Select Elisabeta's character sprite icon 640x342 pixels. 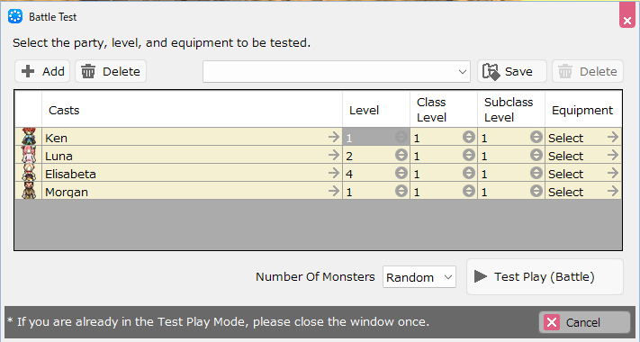[29, 173]
